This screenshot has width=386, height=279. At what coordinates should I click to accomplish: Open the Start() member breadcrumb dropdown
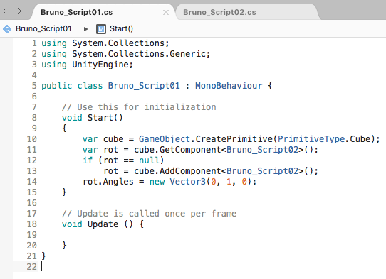(x=121, y=28)
